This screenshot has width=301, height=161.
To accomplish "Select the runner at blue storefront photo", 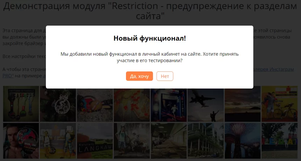I will point(168,104).
